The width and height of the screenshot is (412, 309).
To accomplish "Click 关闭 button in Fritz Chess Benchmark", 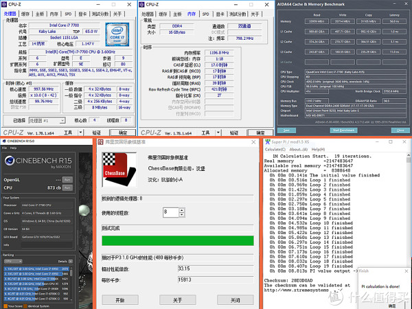I will 236,300.
